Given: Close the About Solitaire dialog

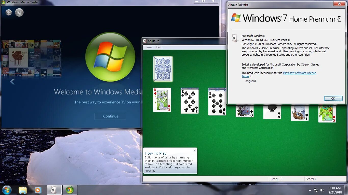Looking at the screenshot, I should coord(339,4).
